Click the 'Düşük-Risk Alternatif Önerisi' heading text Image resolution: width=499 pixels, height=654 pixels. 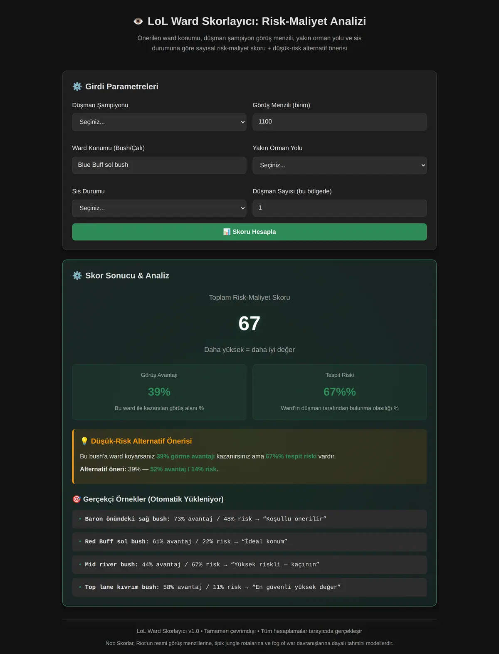click(141, 441)
